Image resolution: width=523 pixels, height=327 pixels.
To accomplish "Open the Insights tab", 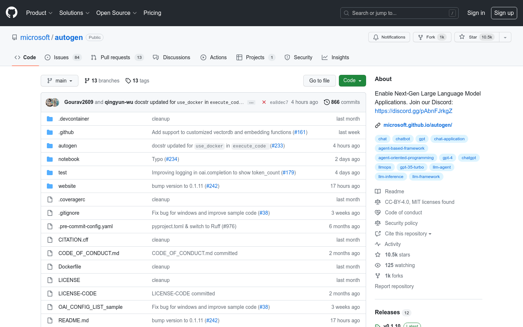I will point(335,57).
